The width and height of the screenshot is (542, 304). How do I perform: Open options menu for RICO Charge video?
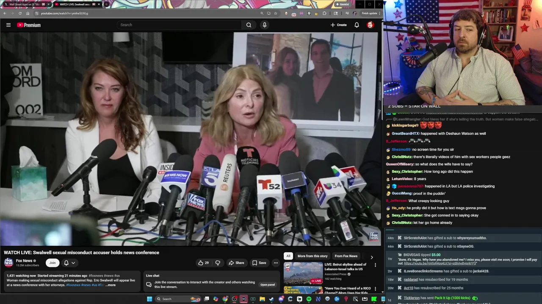pyautogui.click(x=375, y=289)
